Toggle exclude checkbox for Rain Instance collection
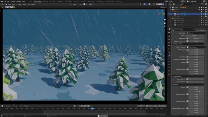208x117 pixels. point(199,20)
